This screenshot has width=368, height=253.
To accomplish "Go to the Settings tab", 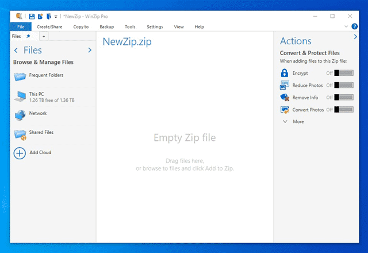I will click(x=155, y=27).
